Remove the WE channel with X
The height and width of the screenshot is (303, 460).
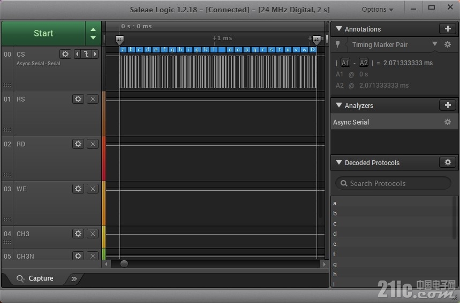[93, 189]
